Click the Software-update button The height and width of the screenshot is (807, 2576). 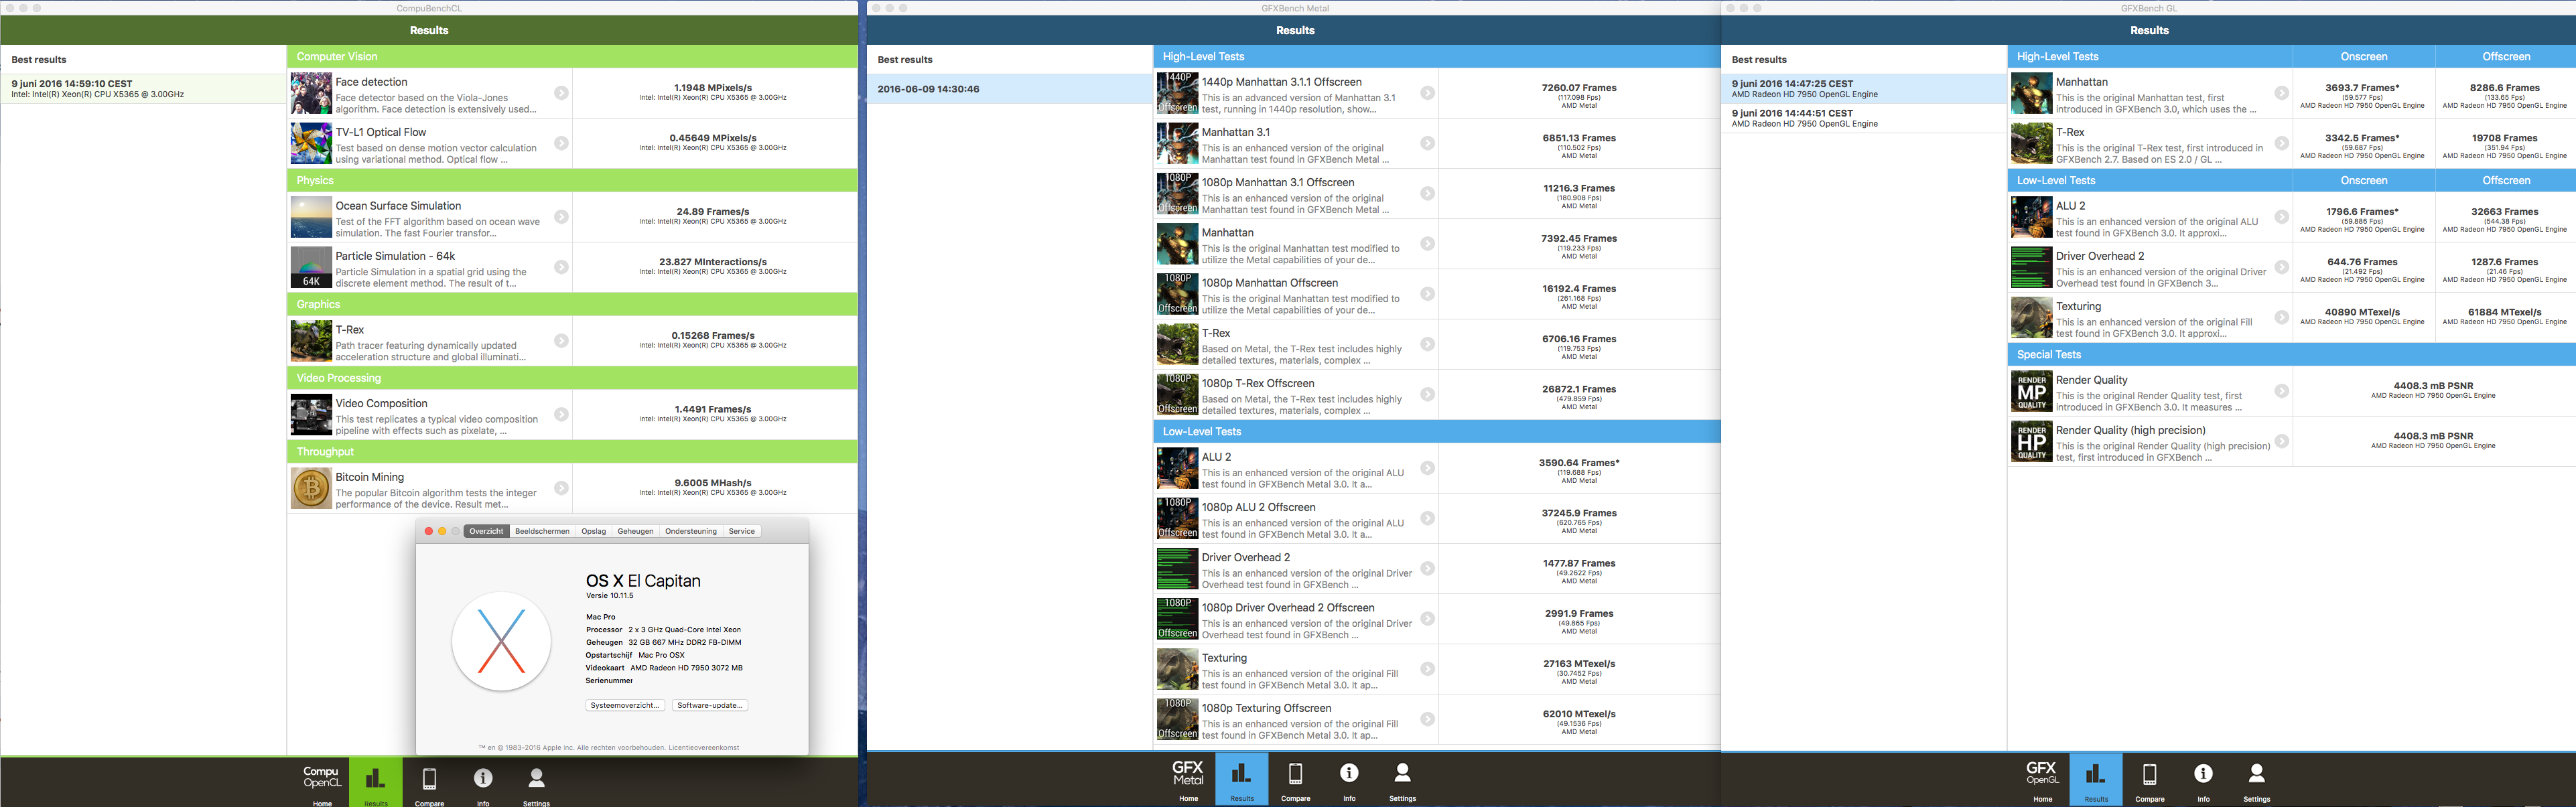click(x=709, y=705)
